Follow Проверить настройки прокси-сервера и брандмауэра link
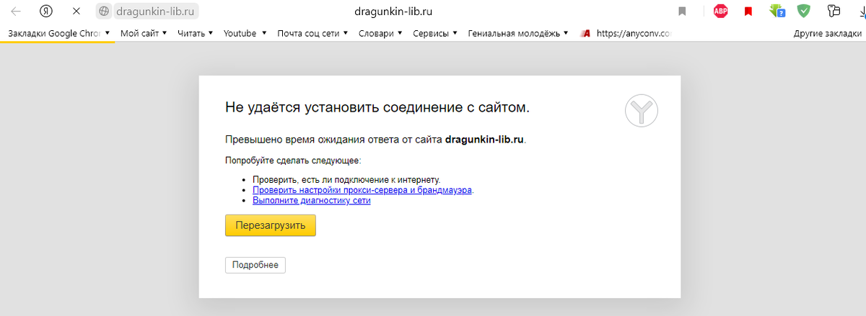 point(362,190)
